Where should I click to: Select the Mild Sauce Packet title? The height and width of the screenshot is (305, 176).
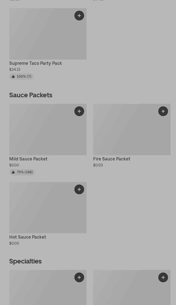coord(28,159)
